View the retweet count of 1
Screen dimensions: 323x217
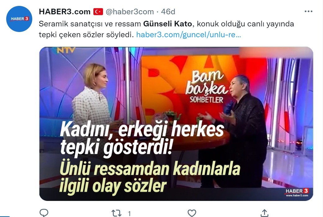click(x=129, y=214)
